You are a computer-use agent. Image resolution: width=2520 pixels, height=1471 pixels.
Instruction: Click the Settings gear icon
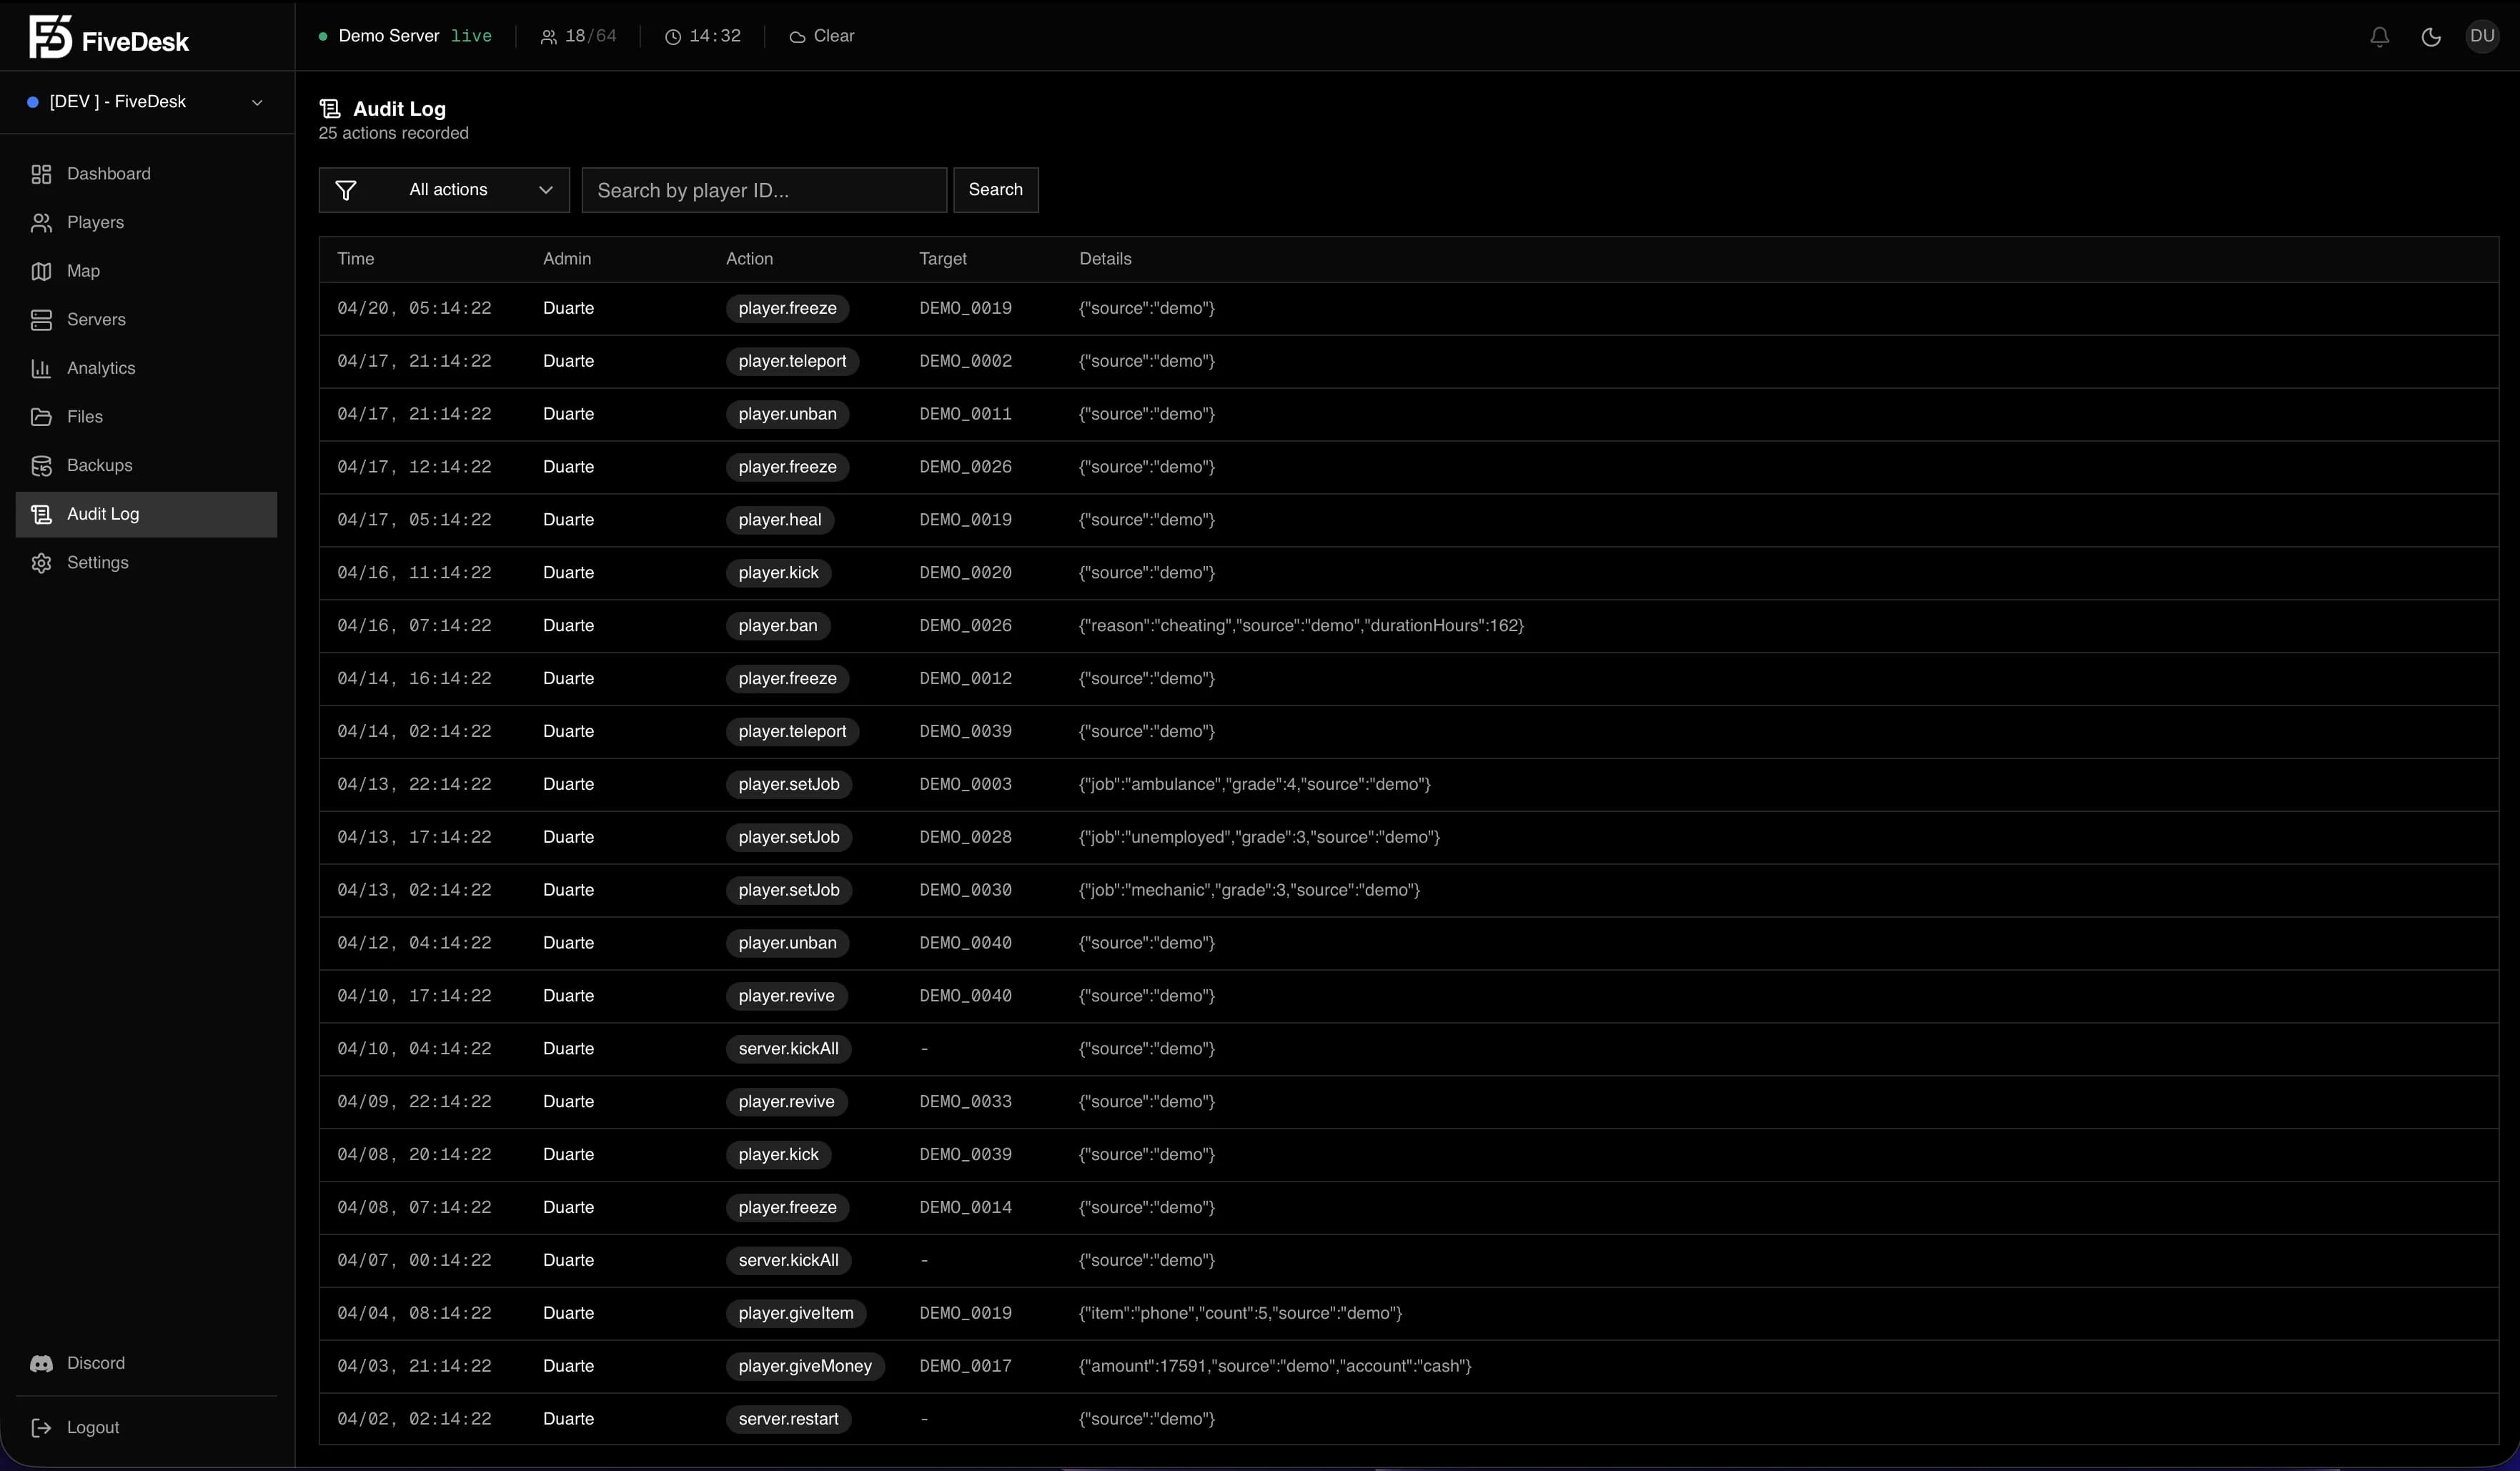[41, 563]
